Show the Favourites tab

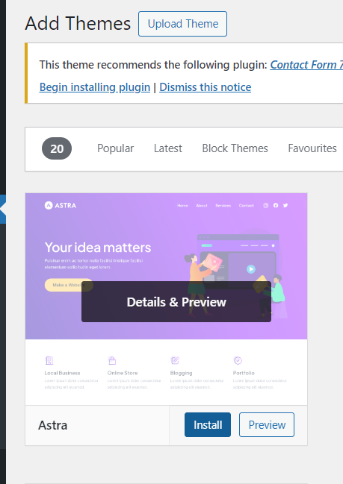point(312,148)
